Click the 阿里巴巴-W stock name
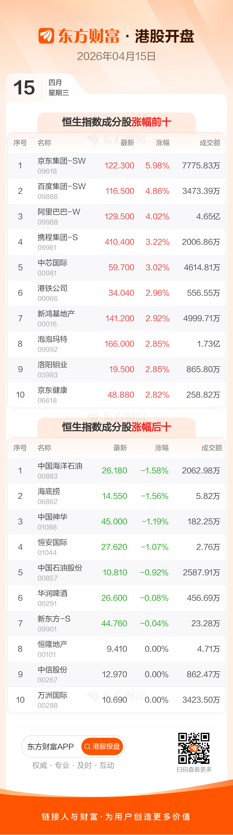The image size is (233, 835). [59, 212]
